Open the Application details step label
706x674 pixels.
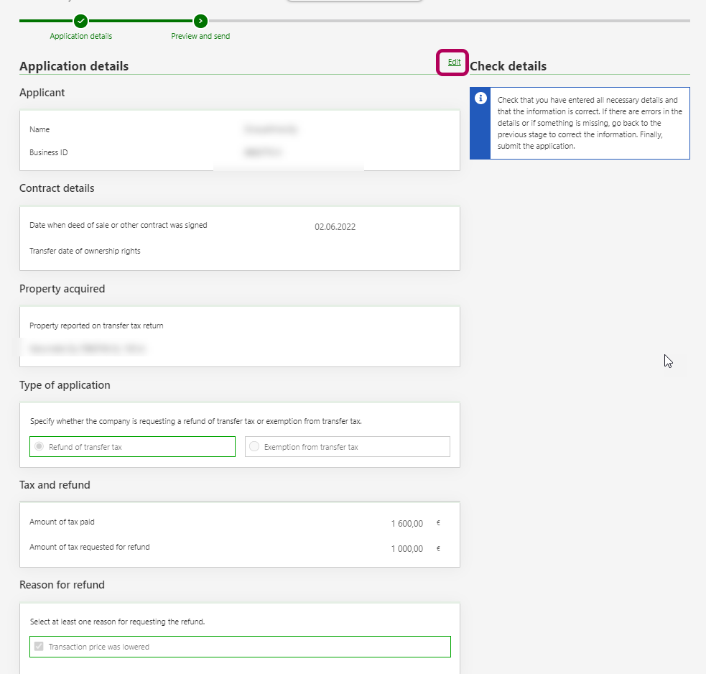click(81, 36)
